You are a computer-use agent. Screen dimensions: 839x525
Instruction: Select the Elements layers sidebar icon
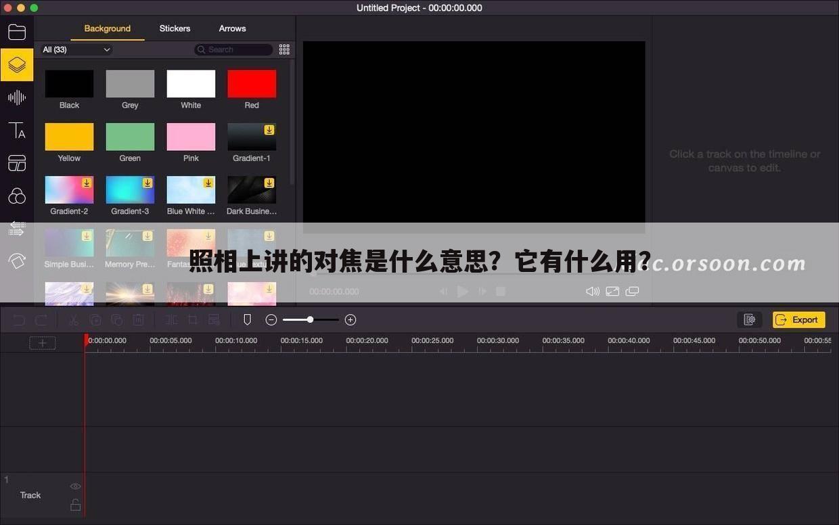(x=17, y=65)
